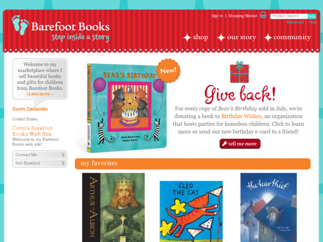Click the gift box icon above Give back

(239, 72)
